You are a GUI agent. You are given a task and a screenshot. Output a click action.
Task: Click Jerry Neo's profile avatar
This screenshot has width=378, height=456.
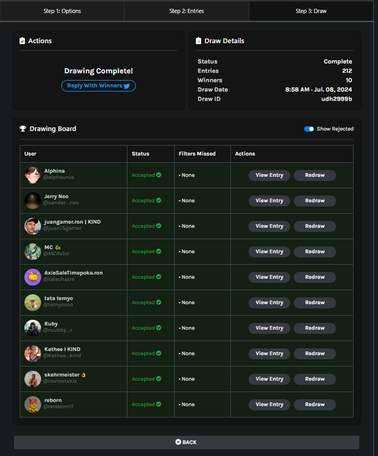coord(33,201)
